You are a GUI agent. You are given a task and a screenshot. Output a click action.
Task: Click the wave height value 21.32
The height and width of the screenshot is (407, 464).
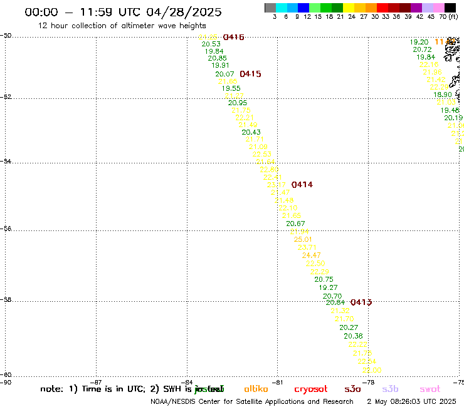coord(340,311)
